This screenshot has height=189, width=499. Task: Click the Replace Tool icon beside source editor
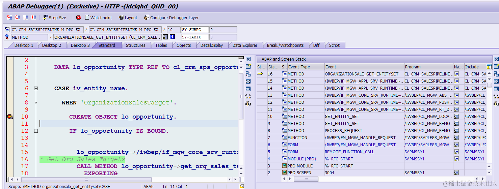(248, 74)
